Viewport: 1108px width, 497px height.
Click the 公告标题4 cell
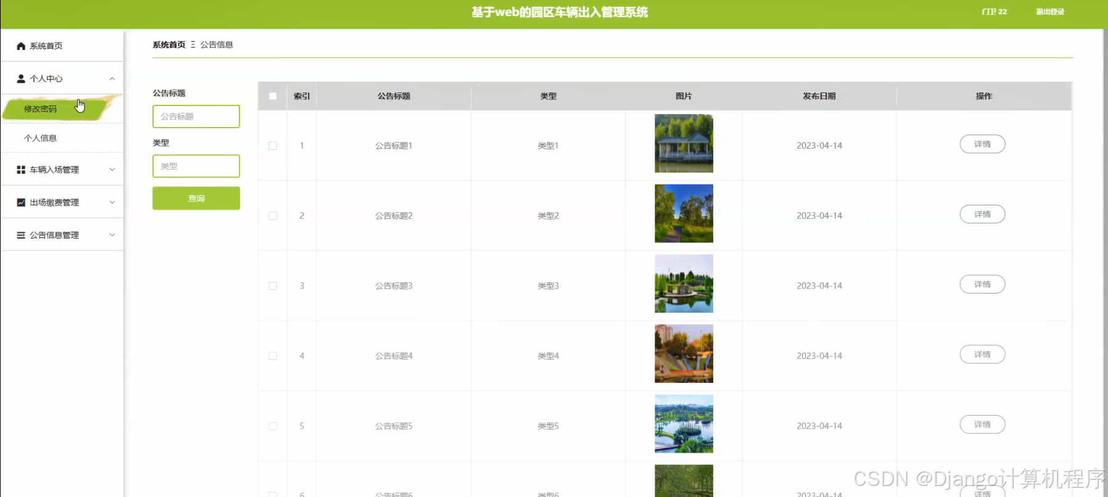click(x=394, y=356)
